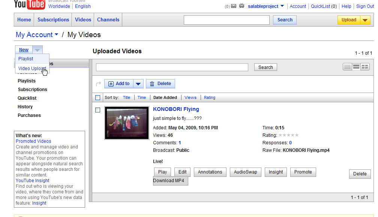Click Search next to the top search box
This screenshot has height=217, width=378.
click(x=285, y=20)
